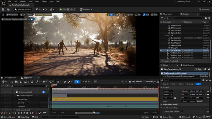This screenshot has height=119, width=212.
Task: Add keyframe for Location with diamond icon
Action: [208, 91]
